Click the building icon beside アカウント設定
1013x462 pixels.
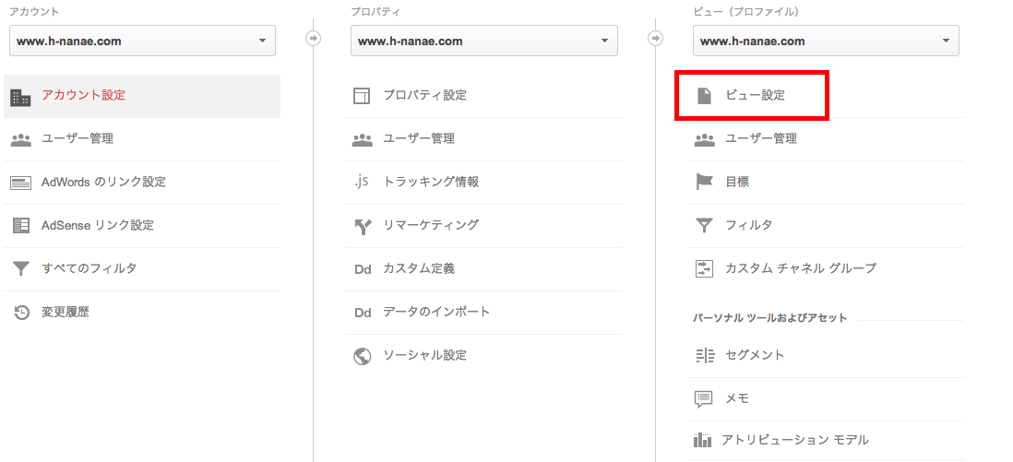click(x=20, y=97)
